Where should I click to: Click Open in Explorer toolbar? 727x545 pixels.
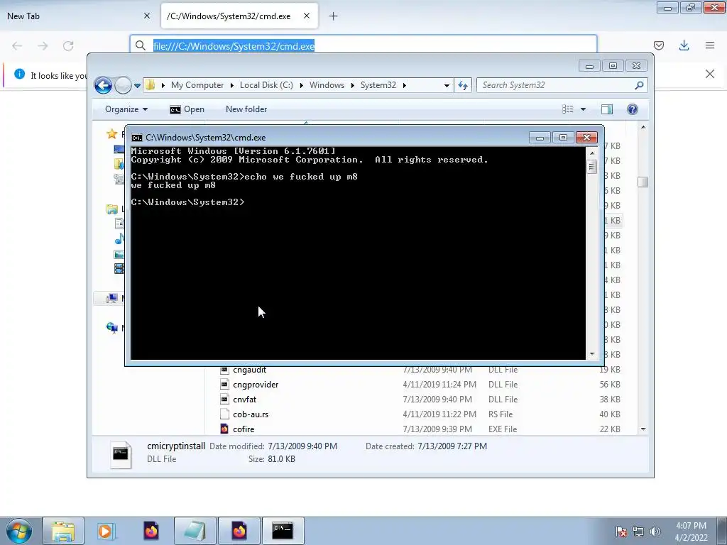click(187, 109)
